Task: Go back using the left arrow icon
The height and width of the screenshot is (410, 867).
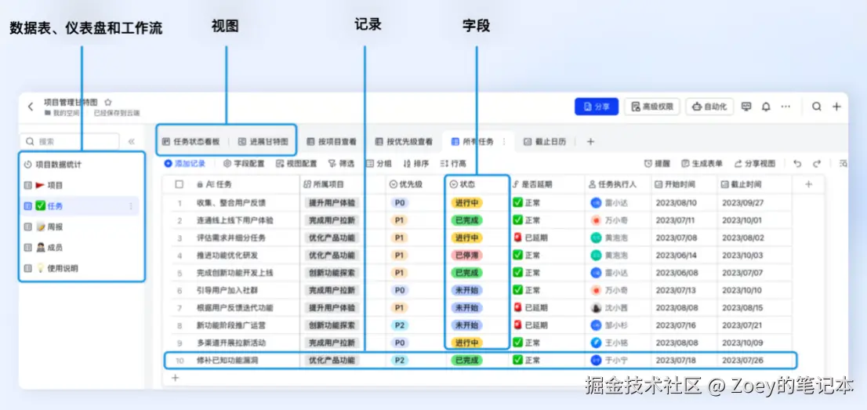Action: pyautogui.click(x=31, y=107)
